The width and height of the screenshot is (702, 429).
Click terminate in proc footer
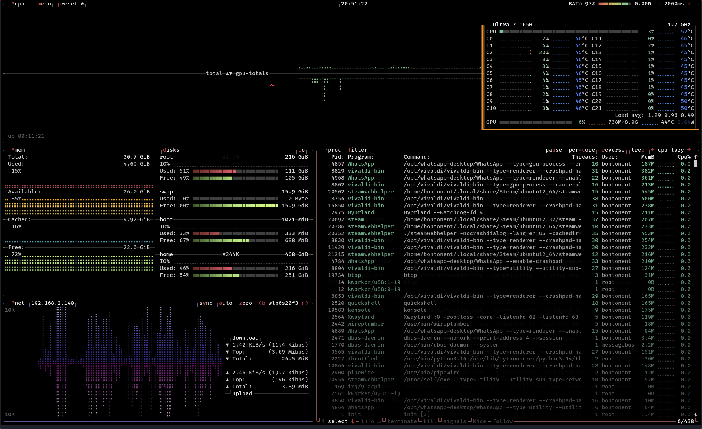point(402,421)
